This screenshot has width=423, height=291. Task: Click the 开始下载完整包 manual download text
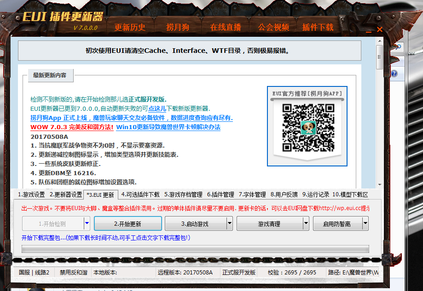(106, 238)
